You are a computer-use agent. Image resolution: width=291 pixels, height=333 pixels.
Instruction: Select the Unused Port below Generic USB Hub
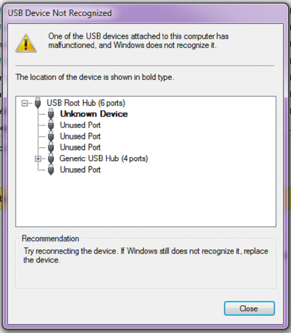[81, 170]
